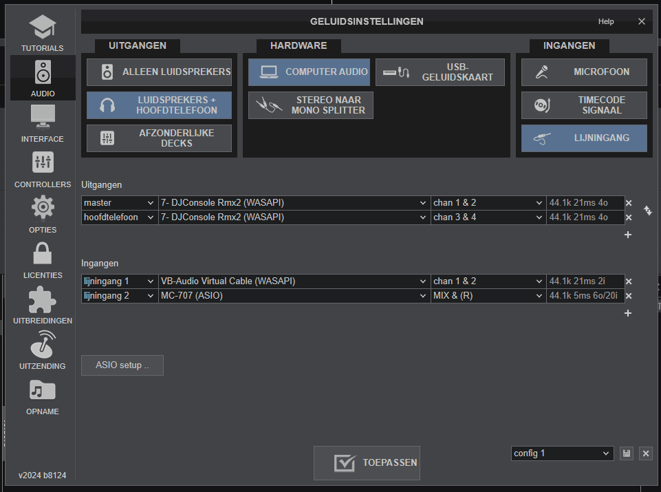The width and height of the screenshot is (661, 492).
Task: Open the lijningang 1 row chan 1 & 2 dropdown
Action: pyautogui.click(x=488, y=281)
